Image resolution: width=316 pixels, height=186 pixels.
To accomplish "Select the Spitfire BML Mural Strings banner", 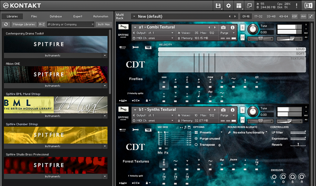I will tap(56, 105).
